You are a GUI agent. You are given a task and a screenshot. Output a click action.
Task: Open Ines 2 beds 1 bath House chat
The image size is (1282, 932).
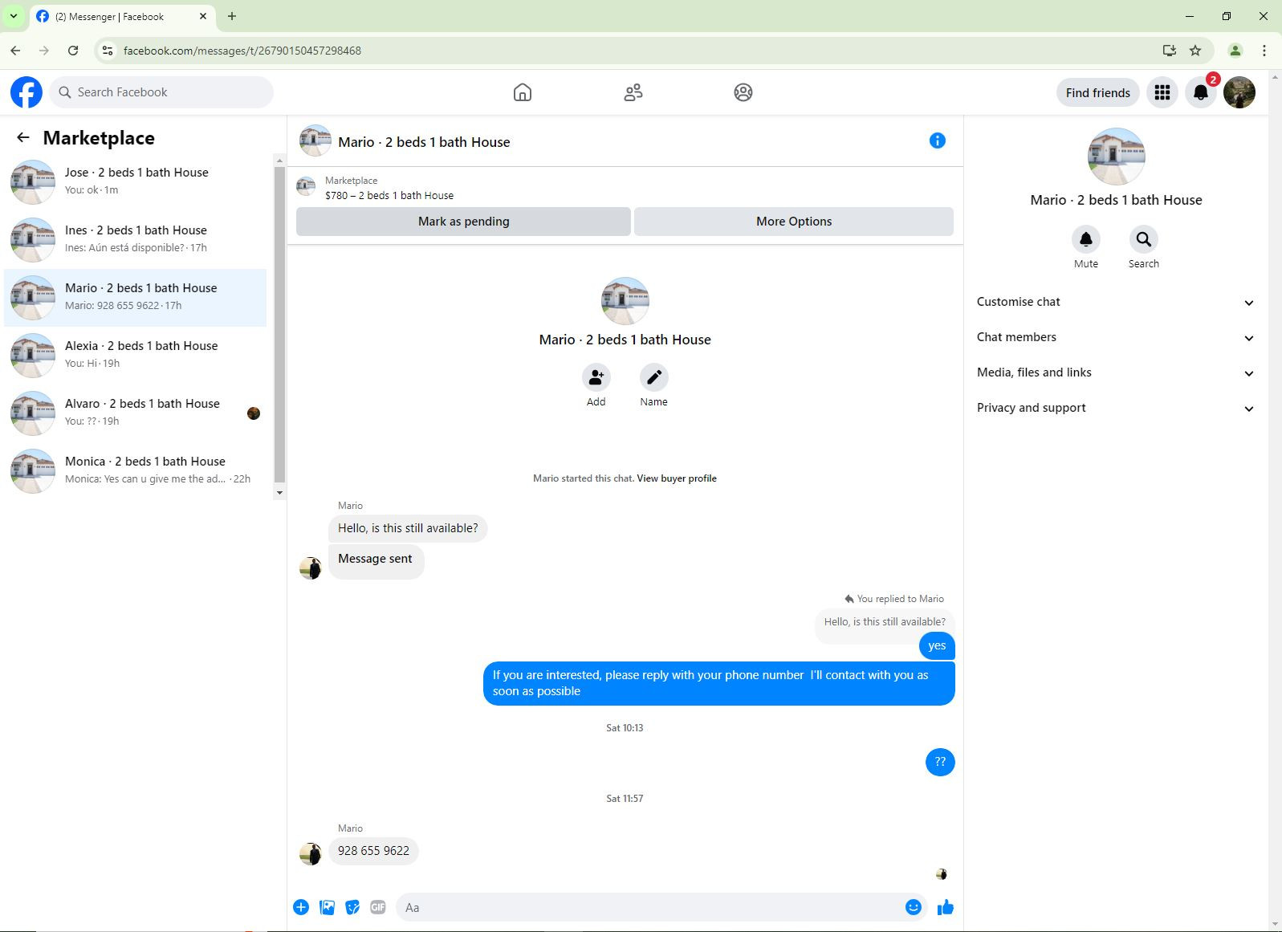pos(136,239)
